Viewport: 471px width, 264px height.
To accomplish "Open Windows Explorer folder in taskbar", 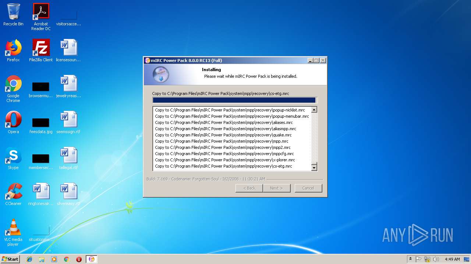I will (42, 259).
